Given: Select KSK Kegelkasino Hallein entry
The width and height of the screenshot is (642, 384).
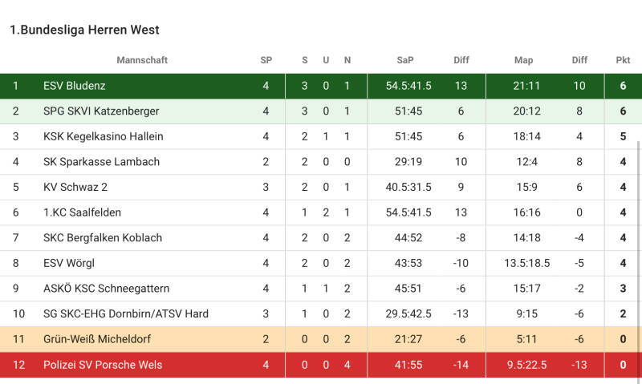Looking at the screenshot, I should 103,136.
